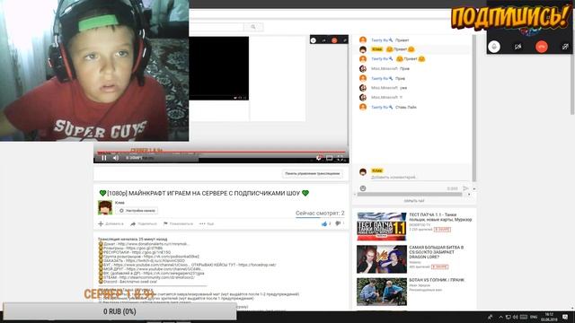Viewport: 575px width, 323px height.
Task: Hide the live chat panel
Action: 414,201
